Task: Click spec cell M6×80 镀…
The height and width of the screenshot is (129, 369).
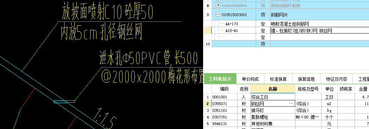Action: 308,117
